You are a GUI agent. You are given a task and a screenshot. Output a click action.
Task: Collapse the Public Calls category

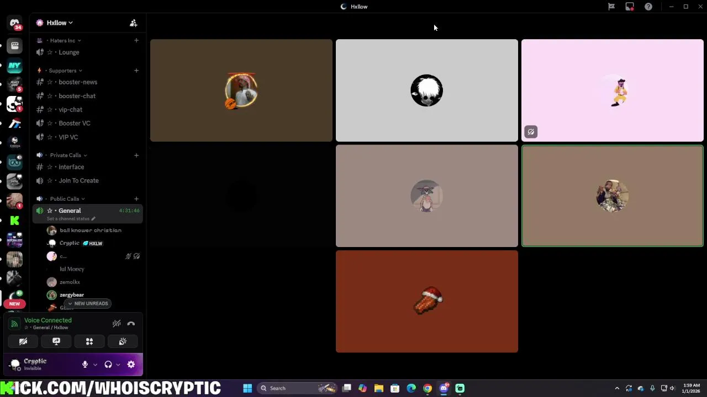(67, 198)
